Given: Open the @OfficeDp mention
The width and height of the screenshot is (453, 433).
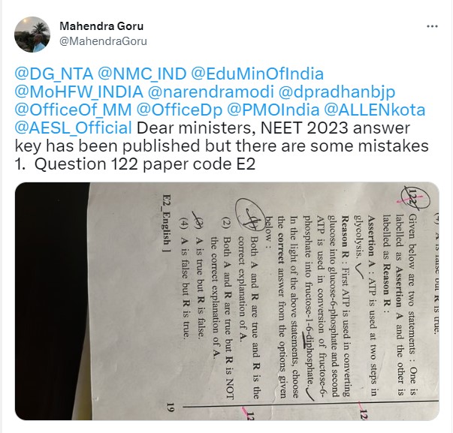Looking at the screenshot, I should coord(180,110).
